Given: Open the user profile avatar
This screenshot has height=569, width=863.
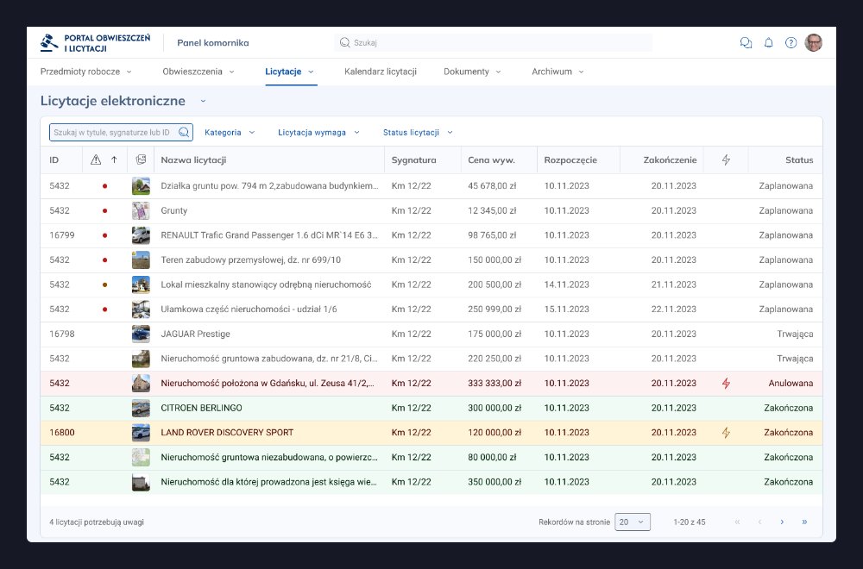Looking at the screenshot, I should click(x=814, y=43).
